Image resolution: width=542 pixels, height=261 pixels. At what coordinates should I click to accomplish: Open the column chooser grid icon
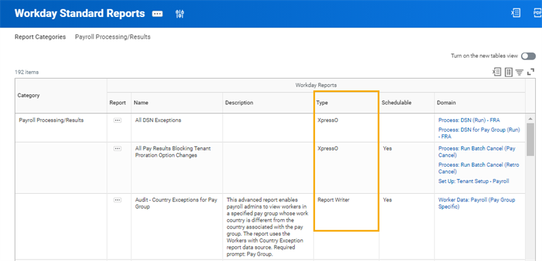coord(509,73)
